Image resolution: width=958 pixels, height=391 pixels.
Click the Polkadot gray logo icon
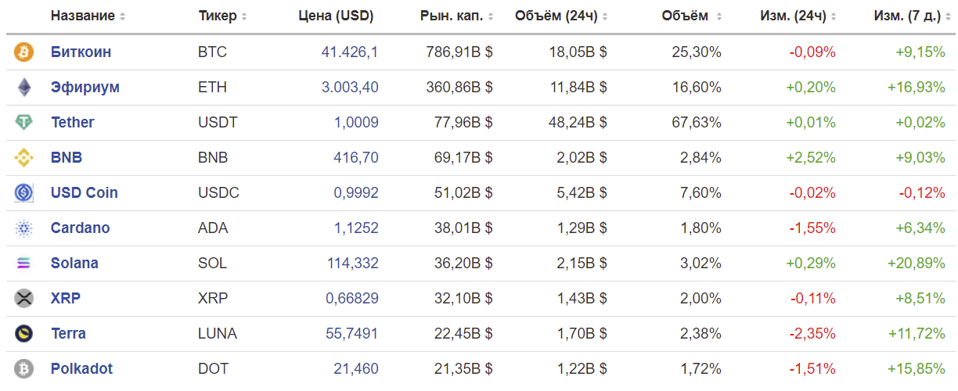point(24,368)
